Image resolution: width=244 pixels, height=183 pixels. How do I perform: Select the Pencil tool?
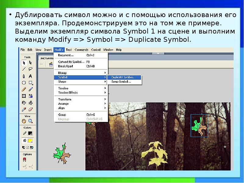tap(24, 89)
